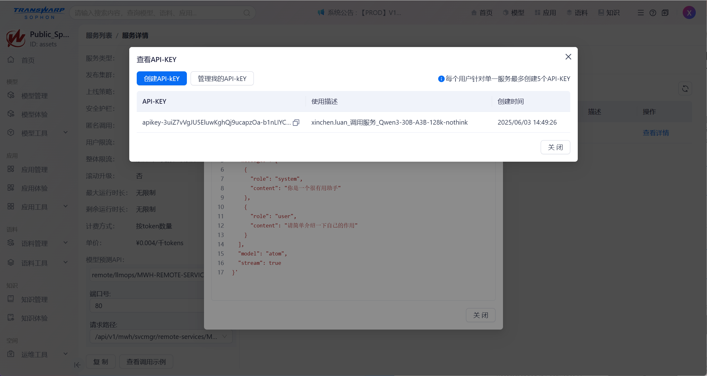The width and height of the screenshot is (707, 376).
Task: Click the Transwarp Sophon logo
Action: 39,13
